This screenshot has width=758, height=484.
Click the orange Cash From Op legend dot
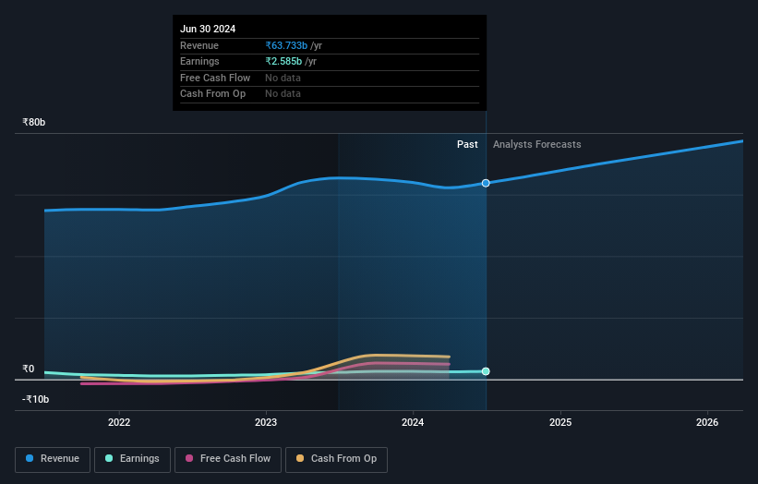pos(300,458)
